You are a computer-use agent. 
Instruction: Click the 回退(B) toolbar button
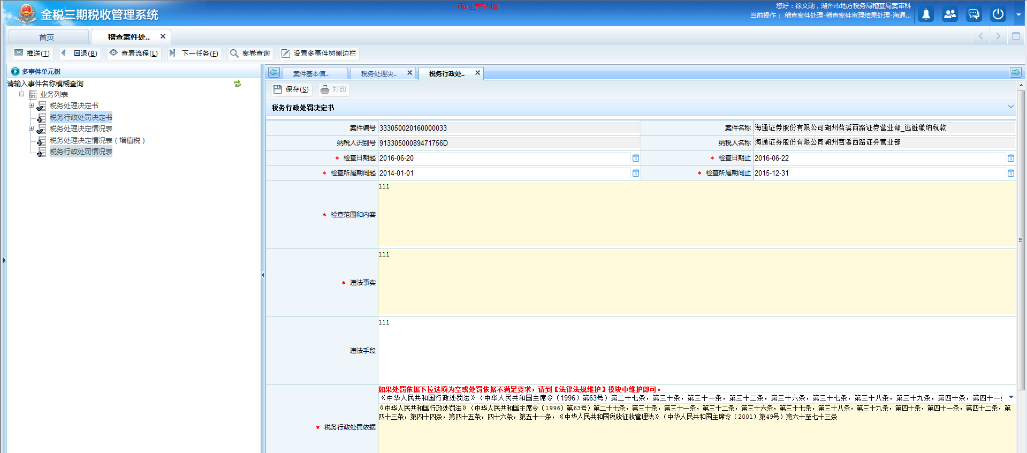click(79, 54)
